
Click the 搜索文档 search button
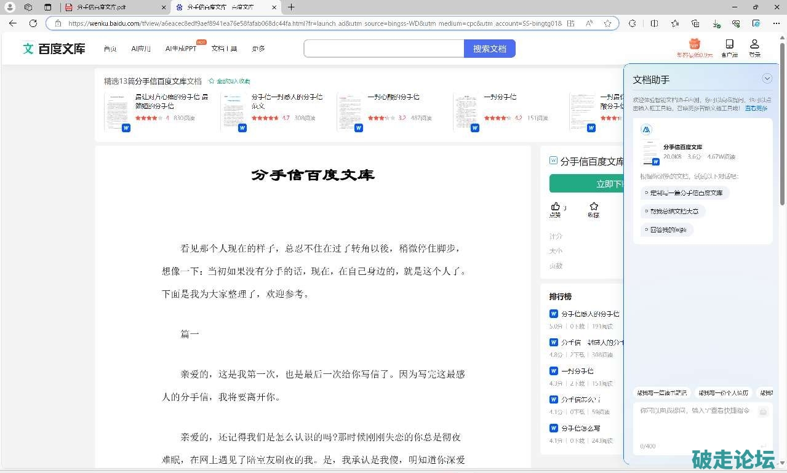[x=489, y=49]
